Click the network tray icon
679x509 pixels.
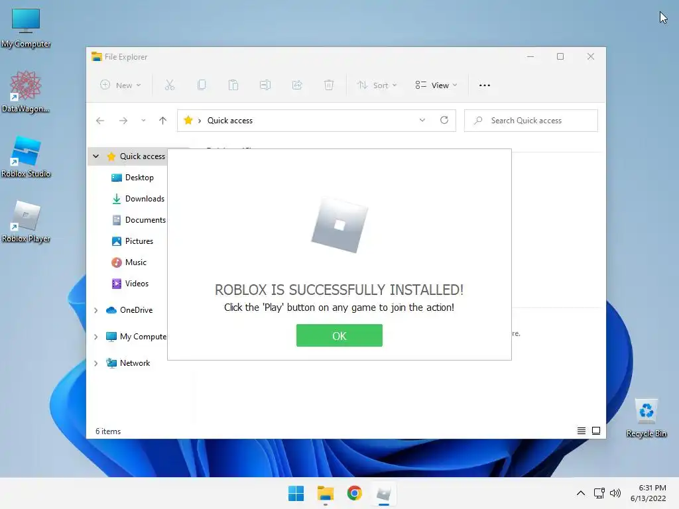click(599, 493)
